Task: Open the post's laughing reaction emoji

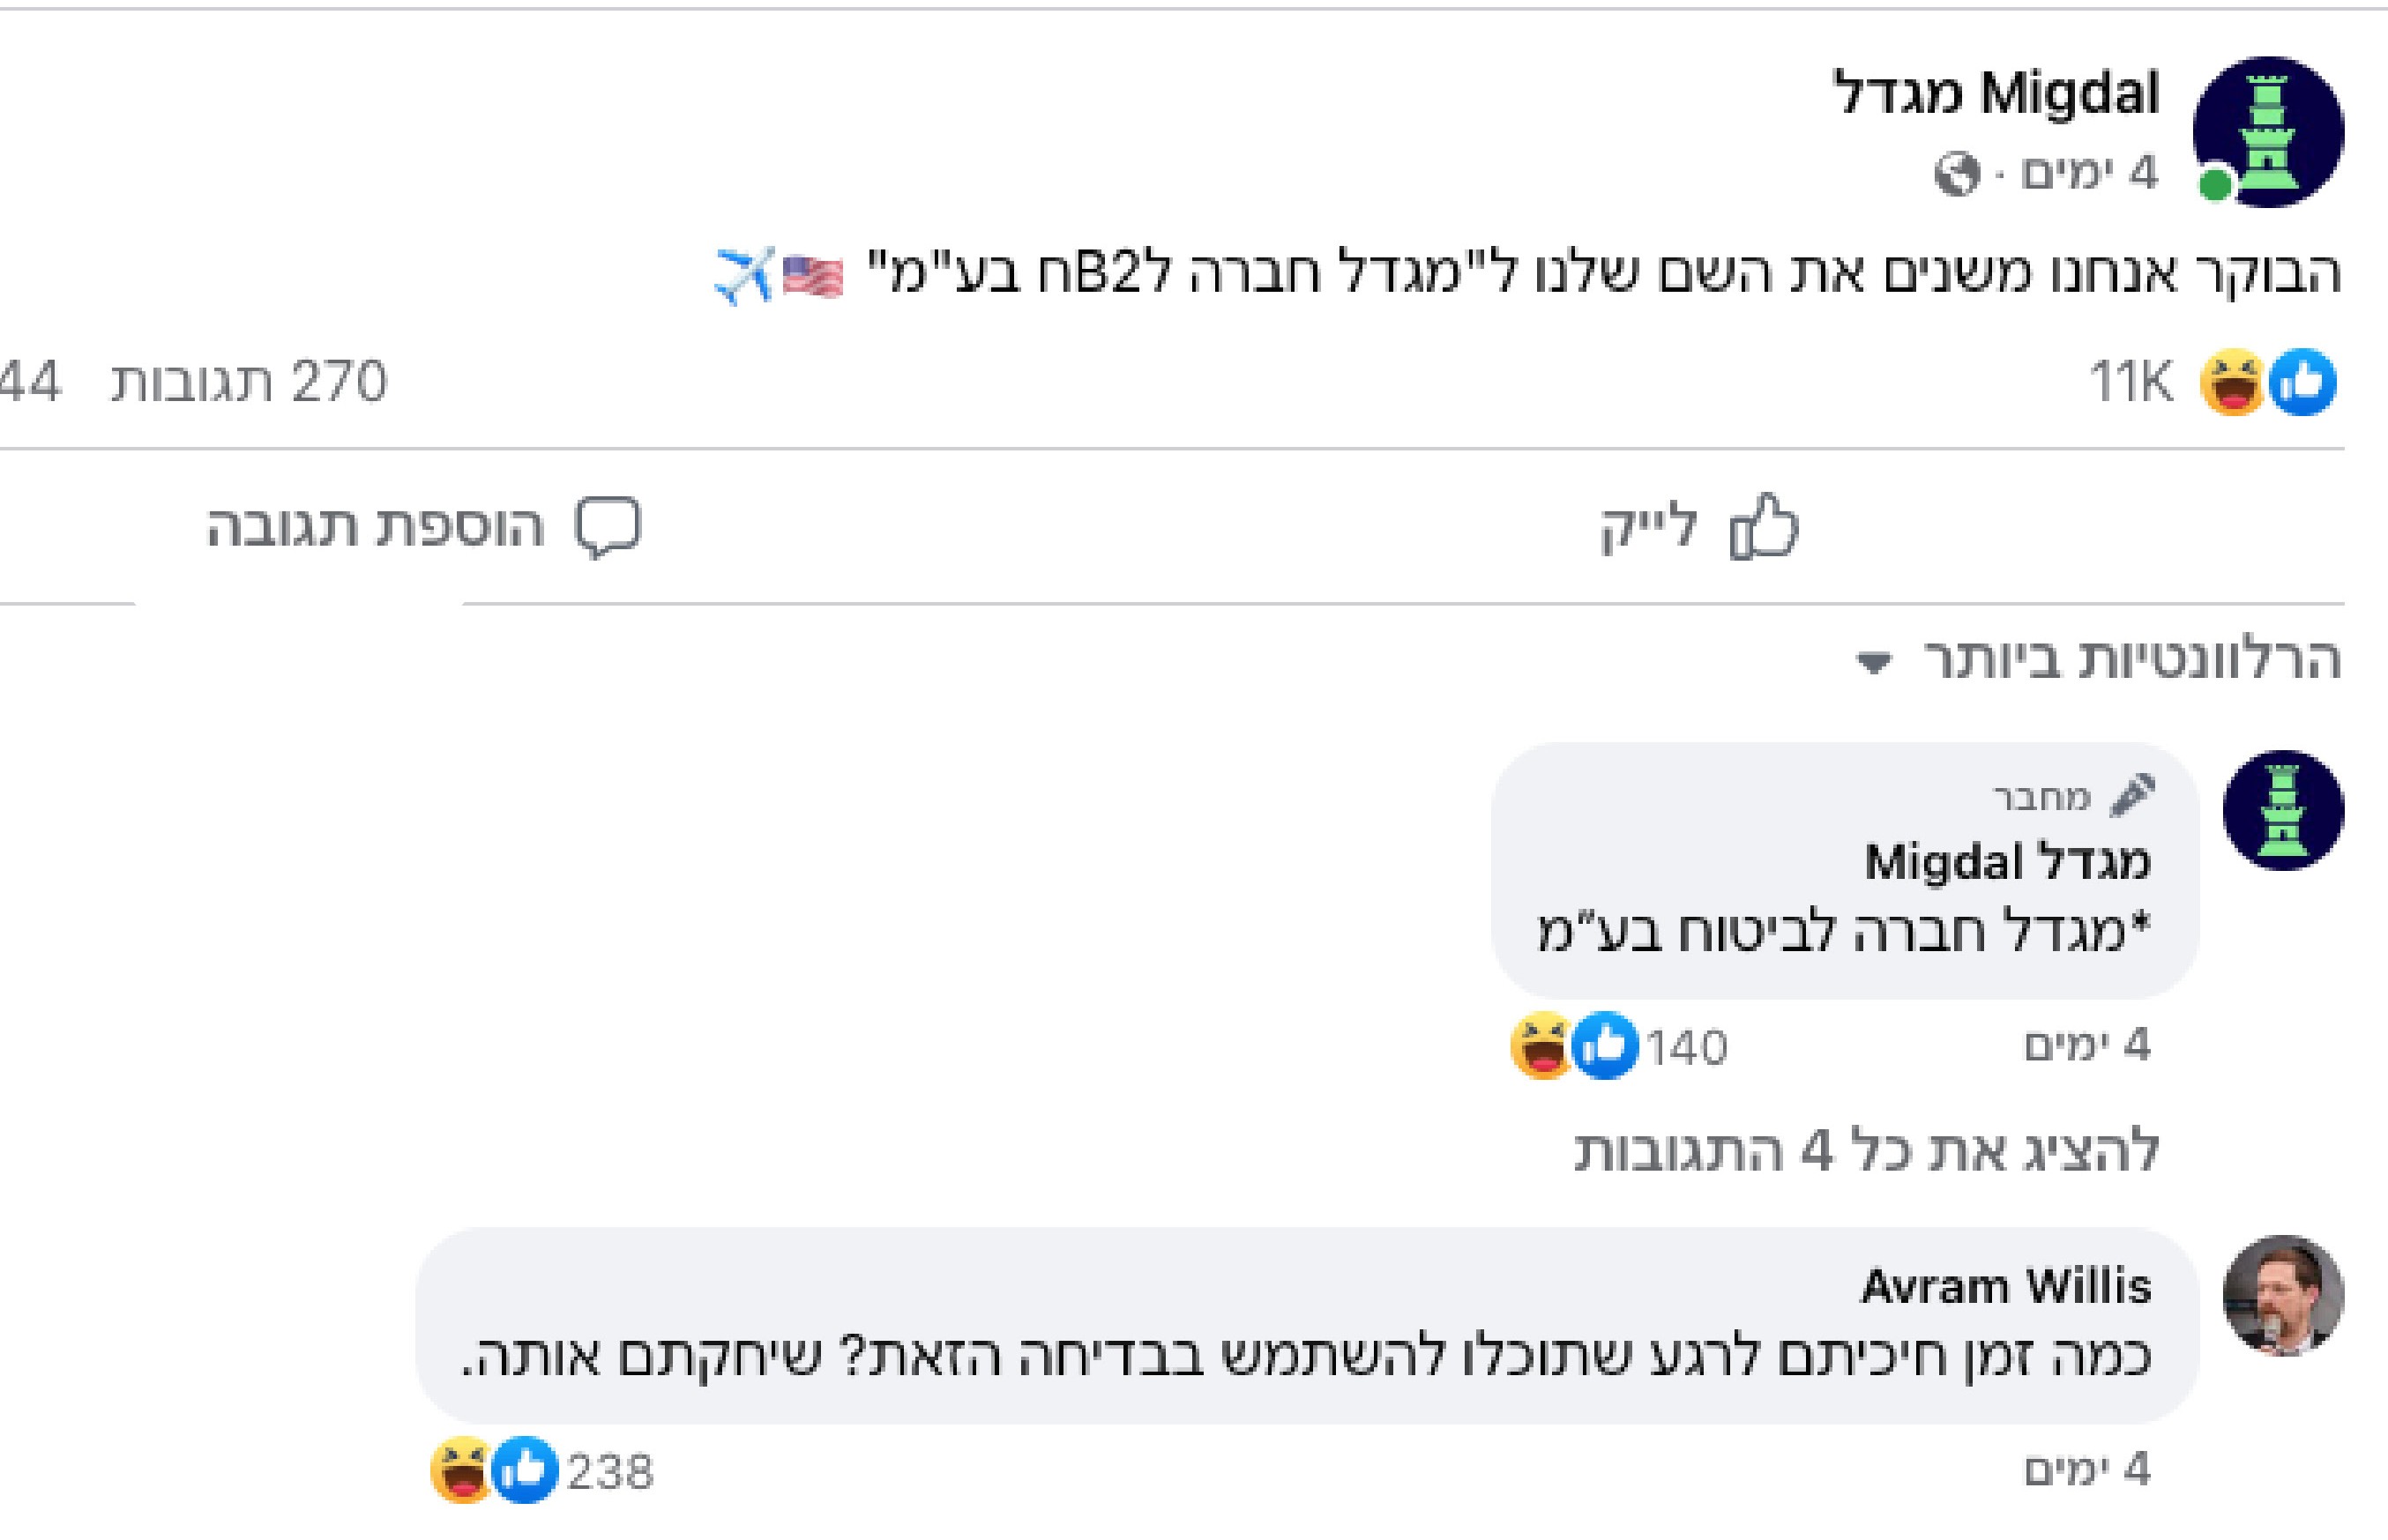Action: point(2233,382)
